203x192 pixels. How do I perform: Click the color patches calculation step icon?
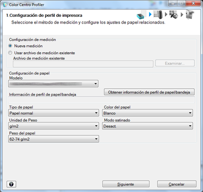(174, 15)
